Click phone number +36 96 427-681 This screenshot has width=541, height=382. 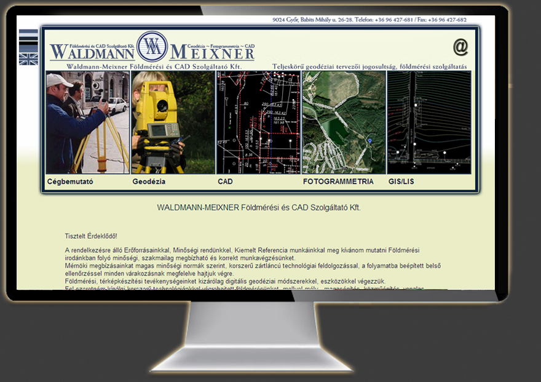click(393, 19)
